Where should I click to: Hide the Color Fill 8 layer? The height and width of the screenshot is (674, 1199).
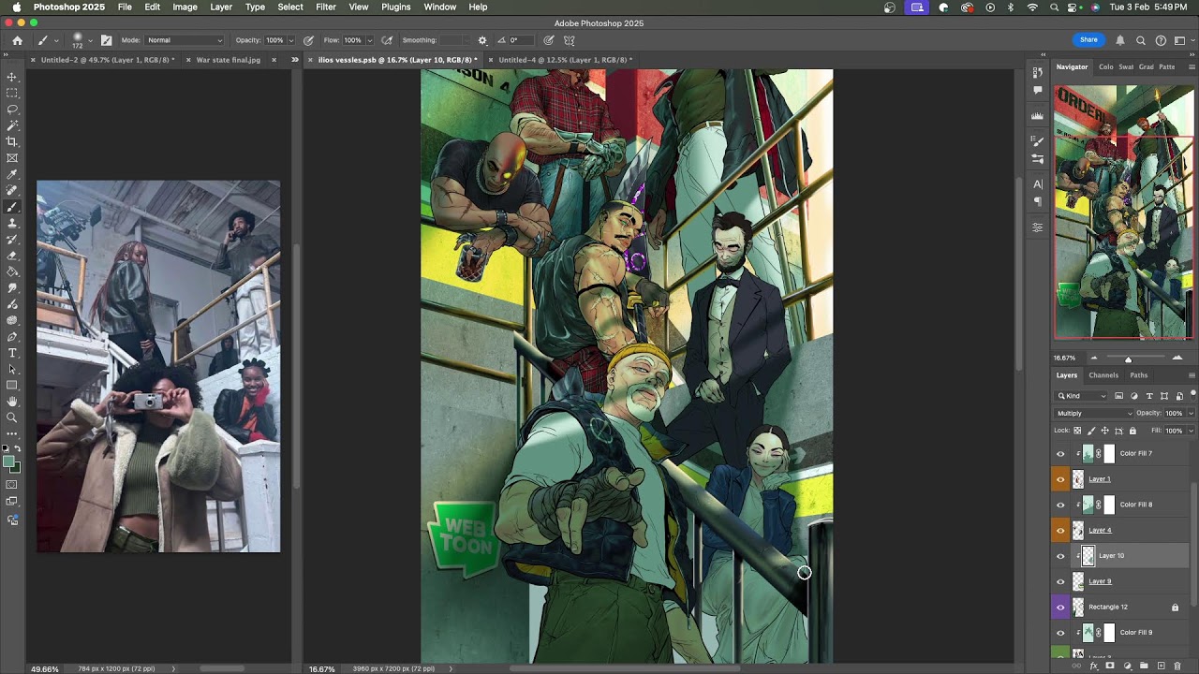coord(1060,505)
